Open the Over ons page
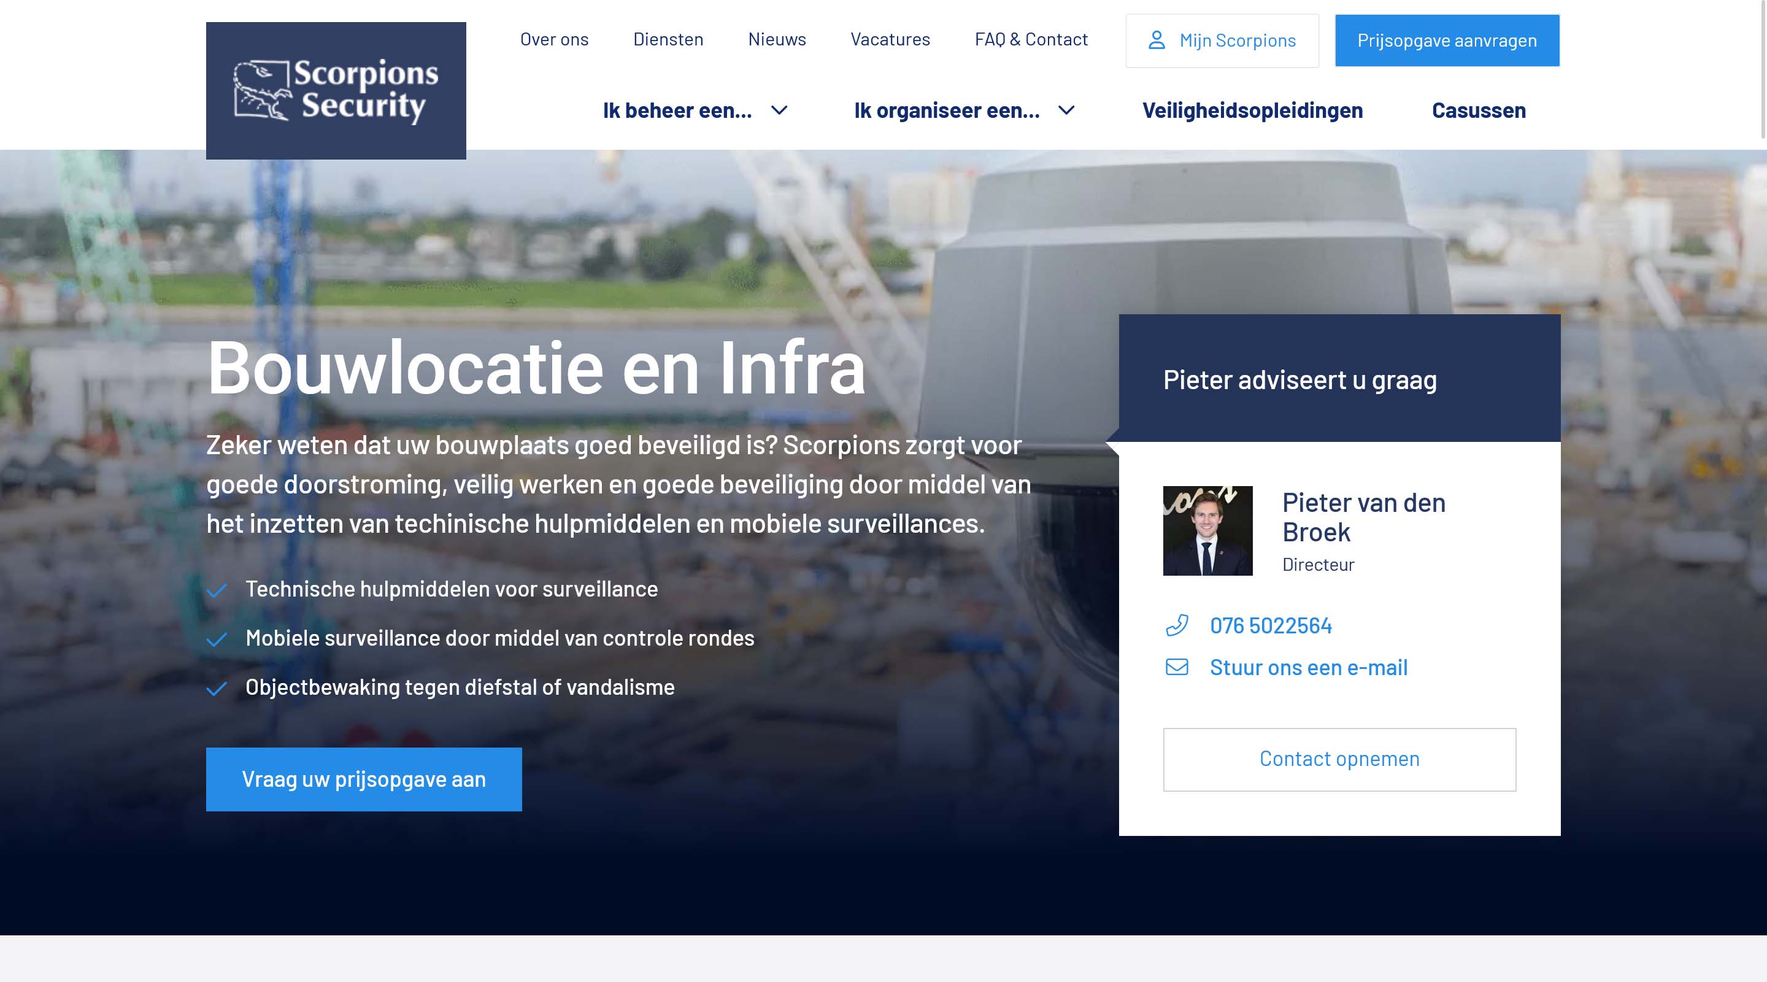The width and height of the screenshot is (1767, 982). tap(553, 40)
